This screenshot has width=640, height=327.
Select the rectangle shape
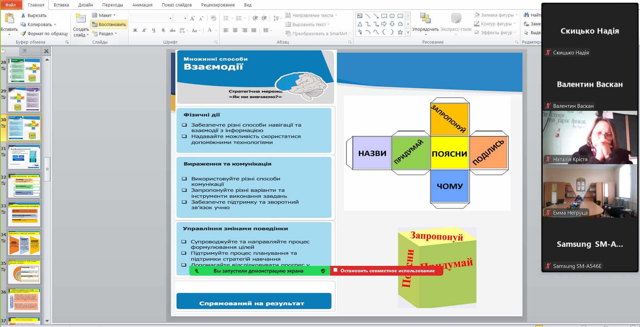coord(384,16)
